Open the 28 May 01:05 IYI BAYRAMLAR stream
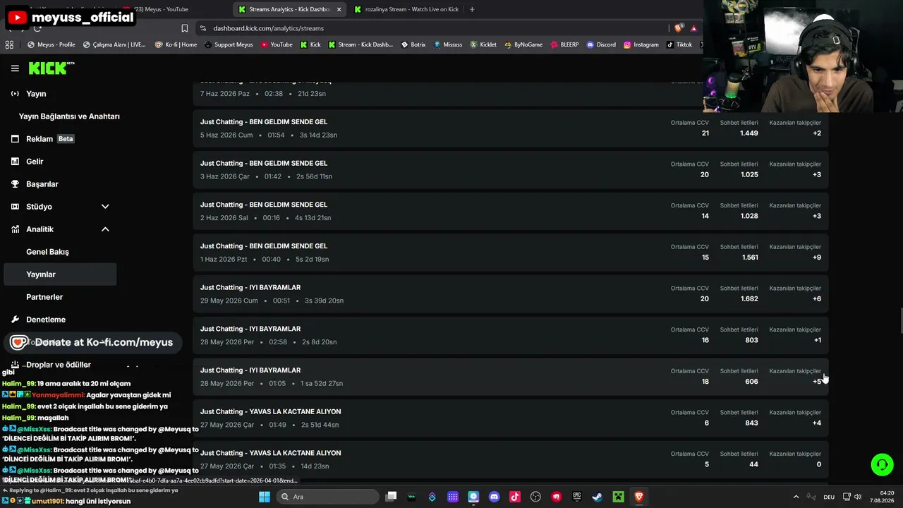Image resolution: width=903 pixels, height=508 pixels. point(511,377)
